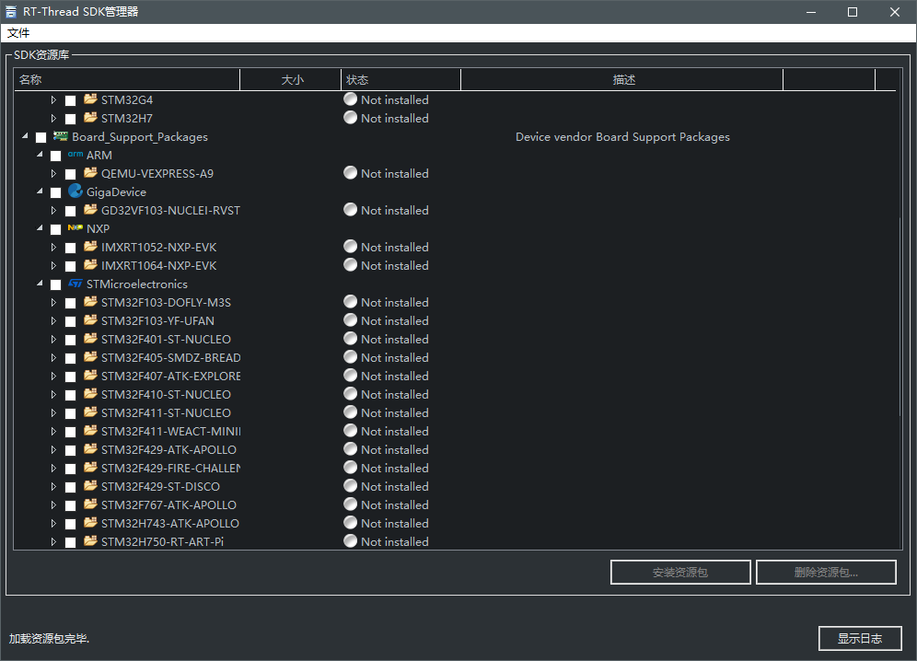Tick the GigaDevice vendor checkbox
This screenshot has width=917, height=661.
(55, 192)
